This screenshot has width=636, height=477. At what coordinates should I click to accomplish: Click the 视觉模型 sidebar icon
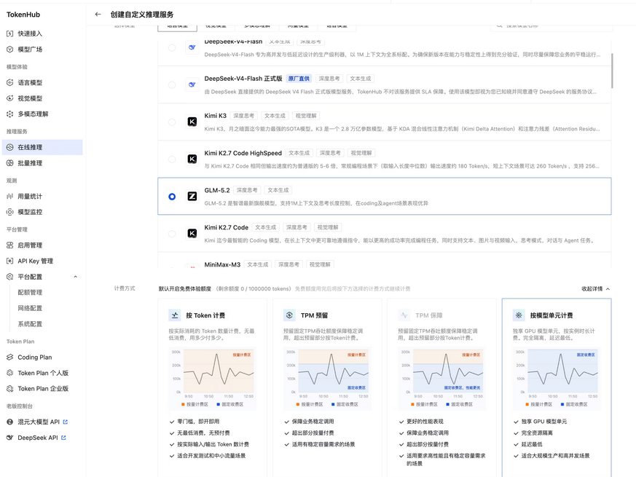click(9, 98)
